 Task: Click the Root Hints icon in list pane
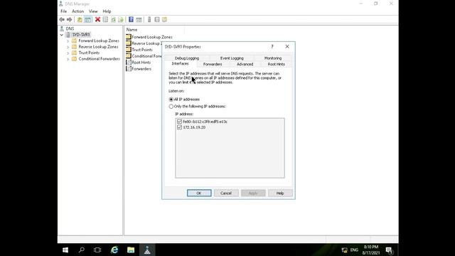point(129,63)
